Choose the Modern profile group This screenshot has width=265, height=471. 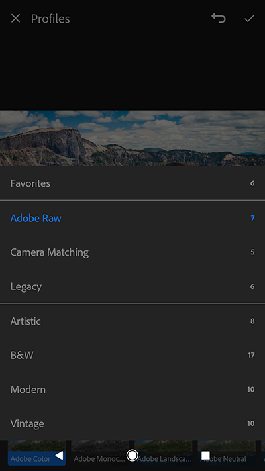132,390
